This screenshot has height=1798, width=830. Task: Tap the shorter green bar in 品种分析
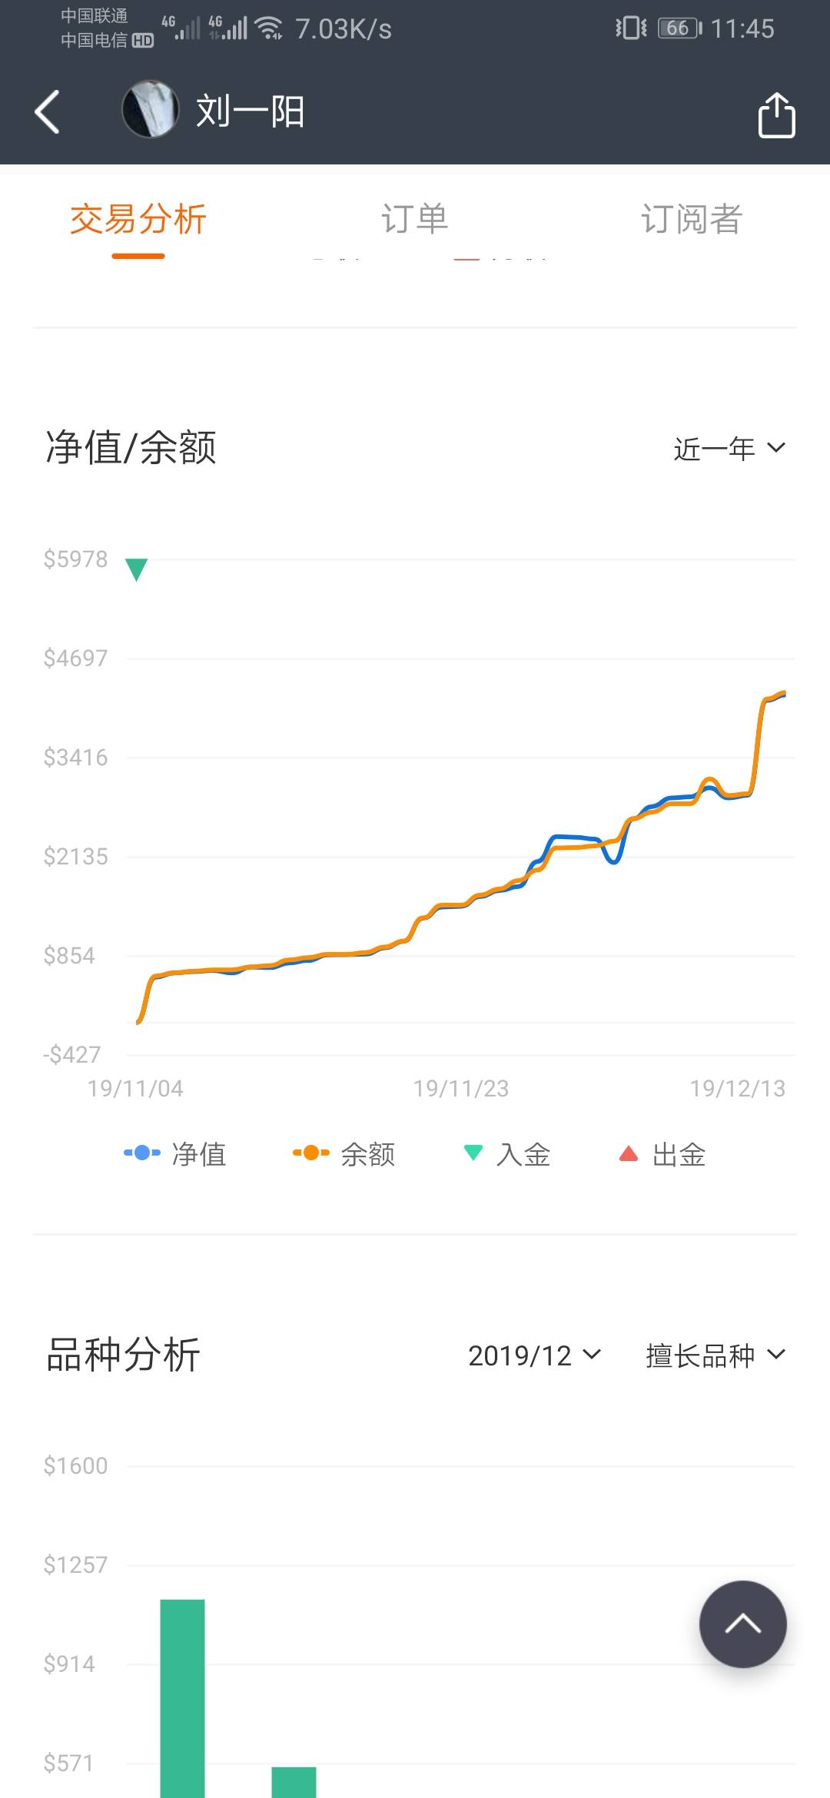[294, 1781]
